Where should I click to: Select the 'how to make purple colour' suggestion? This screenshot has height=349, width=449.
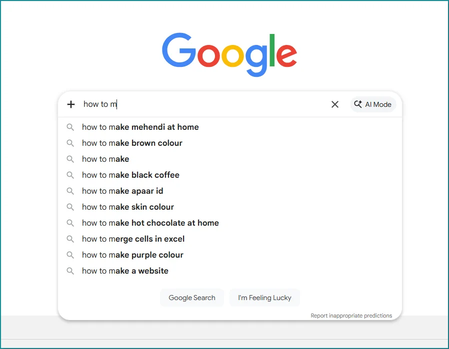click(132, 255)
